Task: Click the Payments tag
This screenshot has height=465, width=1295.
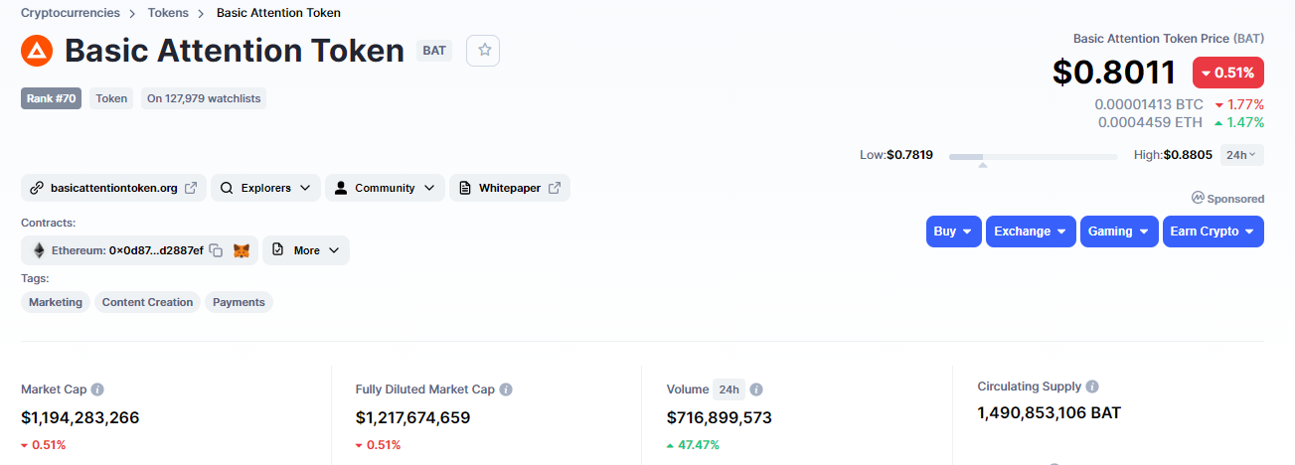Action: click(x=239, y=302)
